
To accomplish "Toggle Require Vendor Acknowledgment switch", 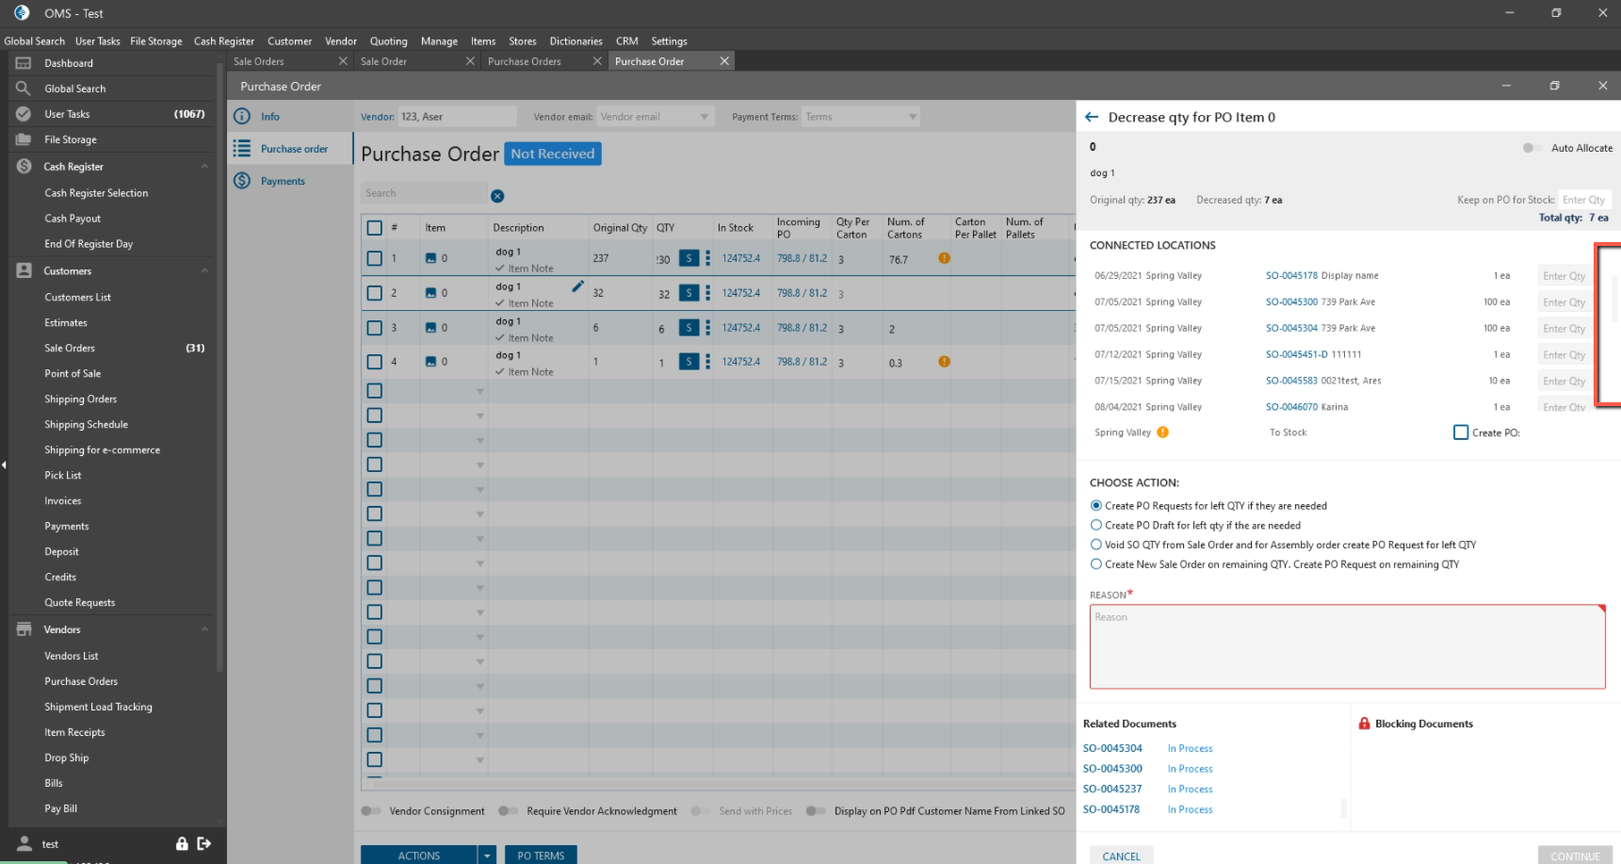I will coord(509,811).
